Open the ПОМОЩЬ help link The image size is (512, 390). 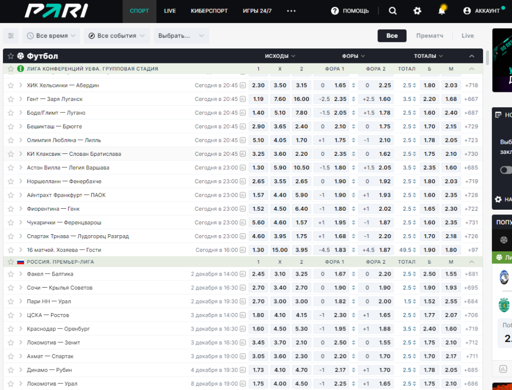355,11
